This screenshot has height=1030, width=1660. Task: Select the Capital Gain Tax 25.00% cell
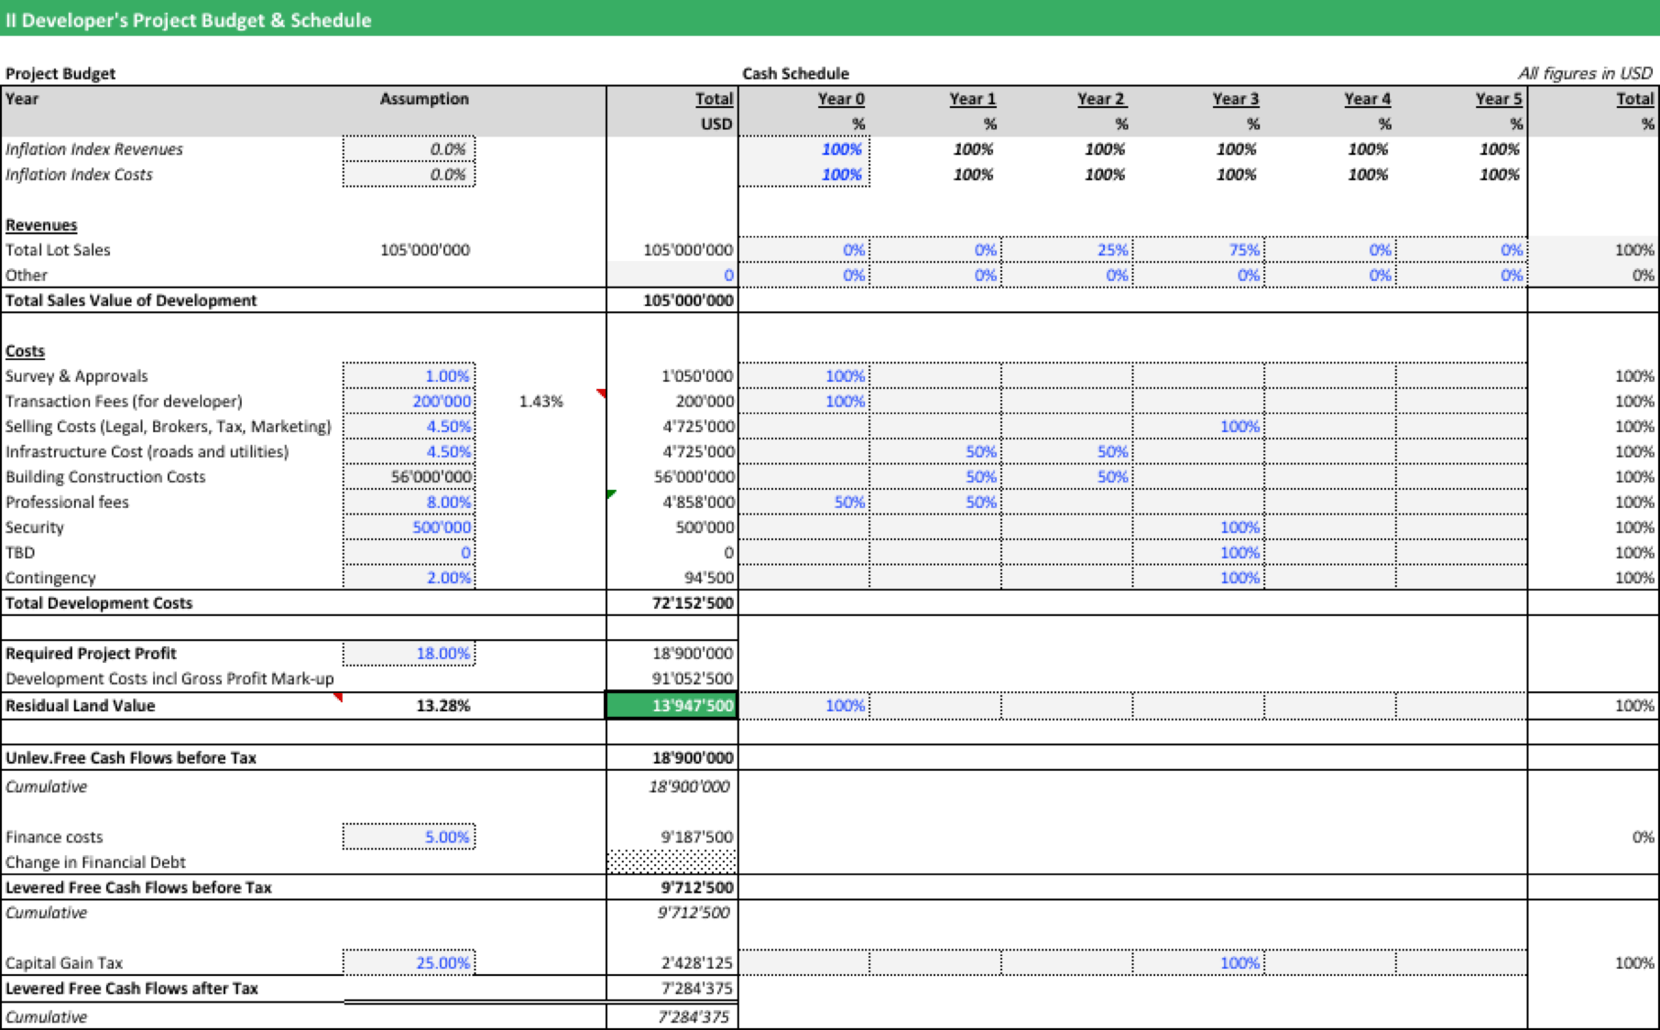(x=409, y=962)
